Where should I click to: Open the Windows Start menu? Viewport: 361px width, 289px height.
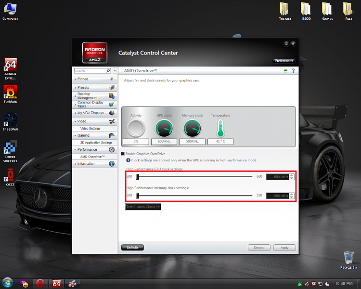pos(8,283)
